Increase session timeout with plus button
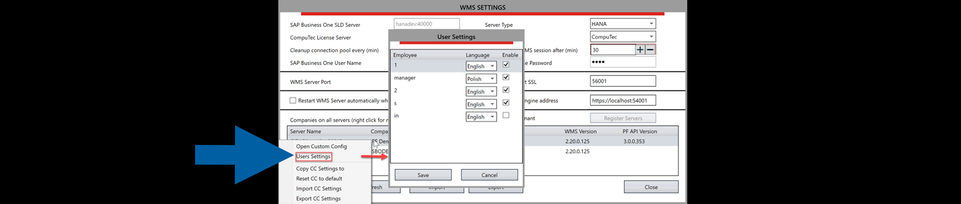Image resolution: width=961 pixels, height=204 pixels. click(640, 50)
